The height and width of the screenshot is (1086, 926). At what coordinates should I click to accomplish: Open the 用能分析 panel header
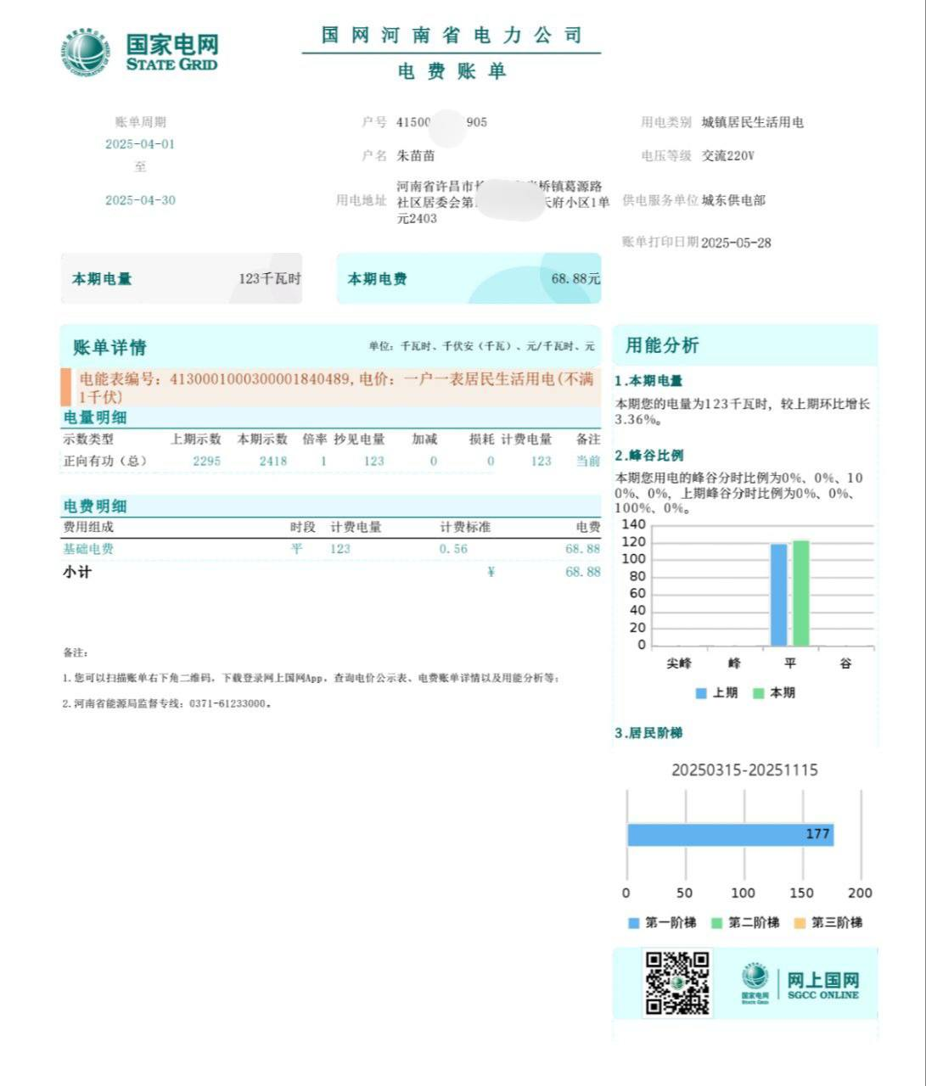pyautogui.click(x=662, y=345)
